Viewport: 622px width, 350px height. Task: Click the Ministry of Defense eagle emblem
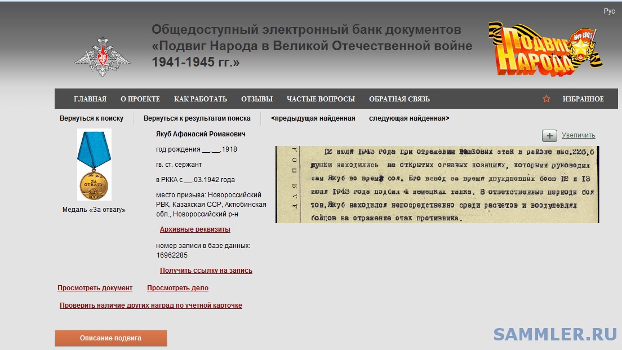103,57
